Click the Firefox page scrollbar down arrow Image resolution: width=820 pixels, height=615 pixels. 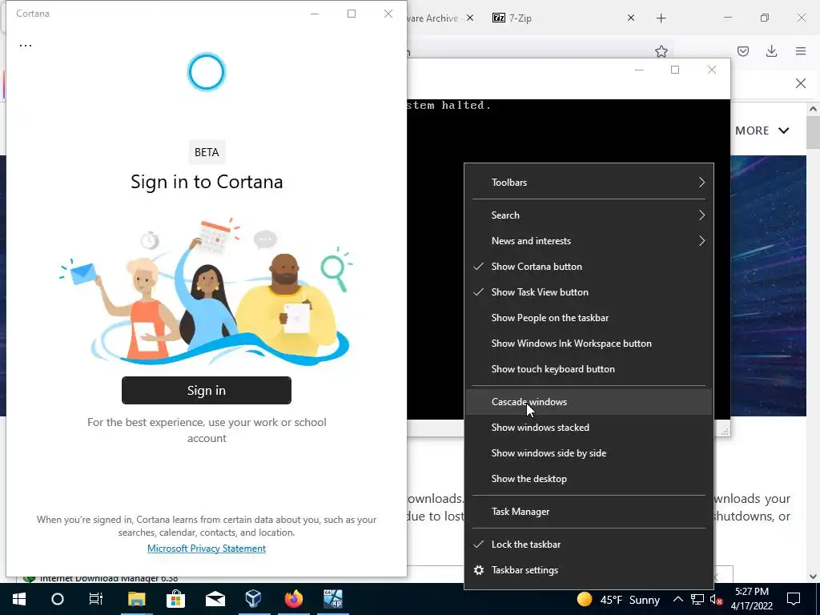(813, 577)
